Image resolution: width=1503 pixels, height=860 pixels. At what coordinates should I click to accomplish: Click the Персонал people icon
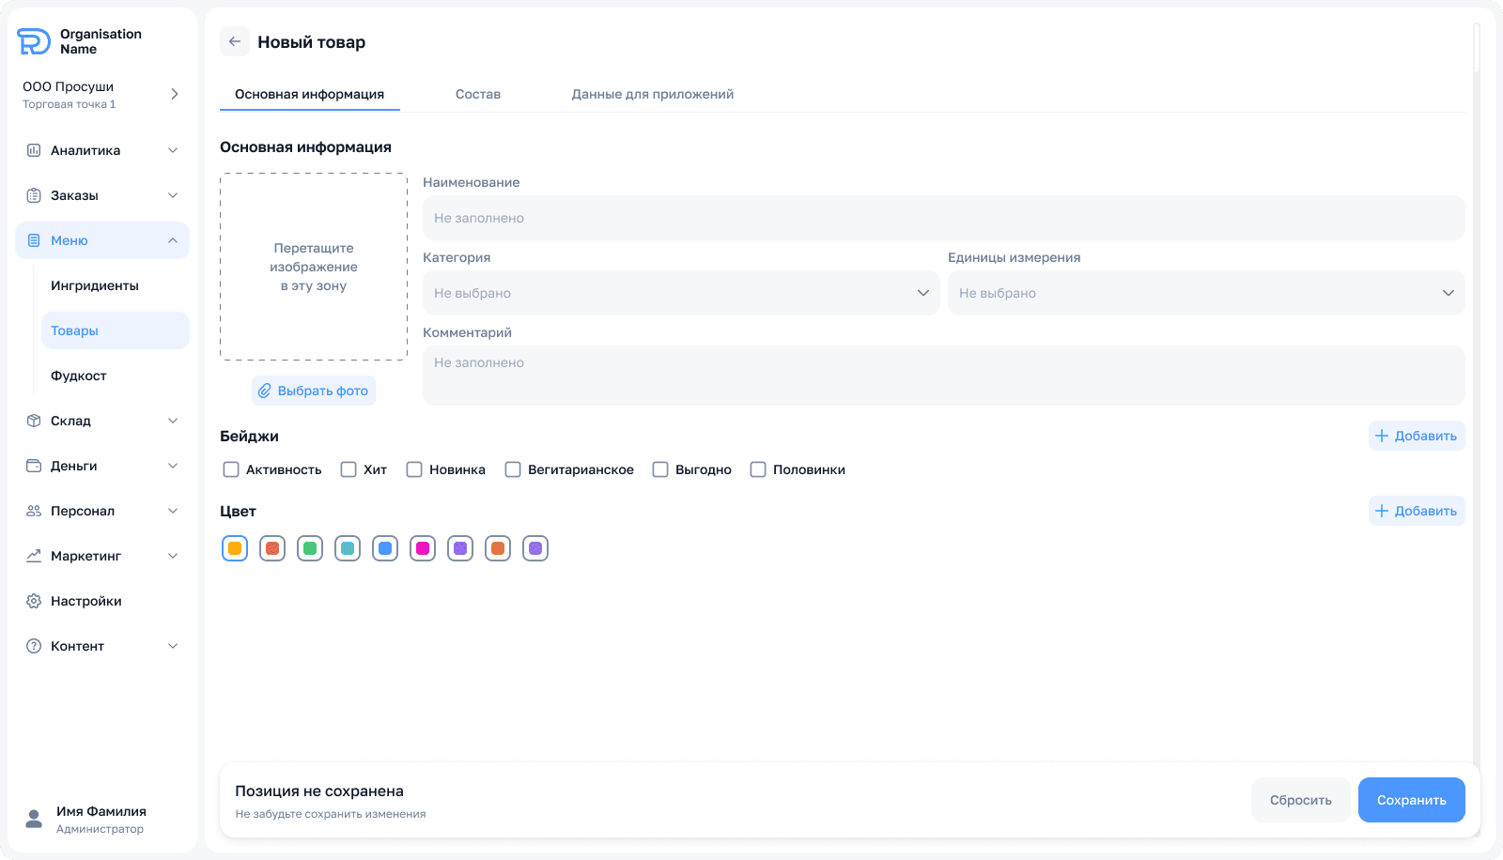(x=34, y=511)
